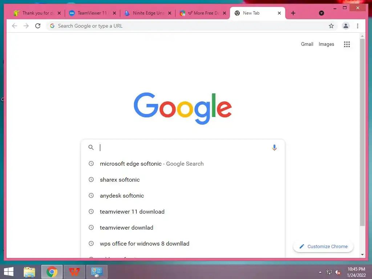Open a new tab with the plus button

tap(293, 13)
